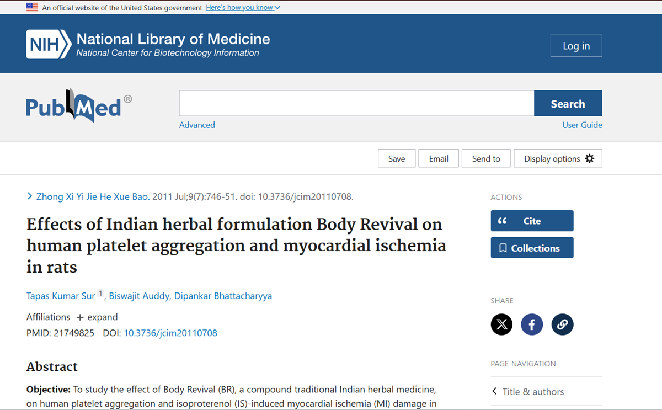Click the Log in button
The image size is (662, 410).
pos(576,45)
